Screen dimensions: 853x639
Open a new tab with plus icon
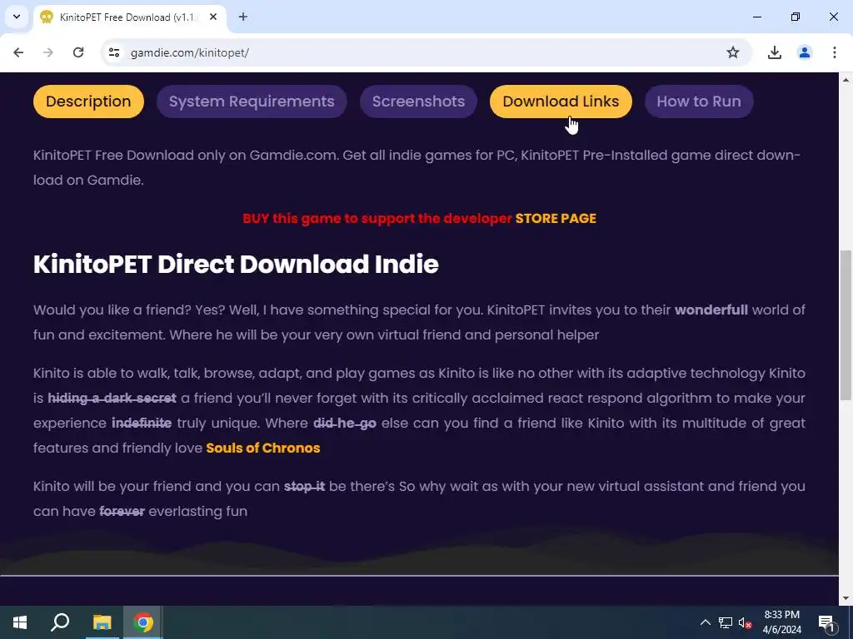click(243, 17)
